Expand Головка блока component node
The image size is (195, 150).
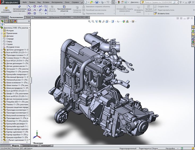tap(2, 58)
